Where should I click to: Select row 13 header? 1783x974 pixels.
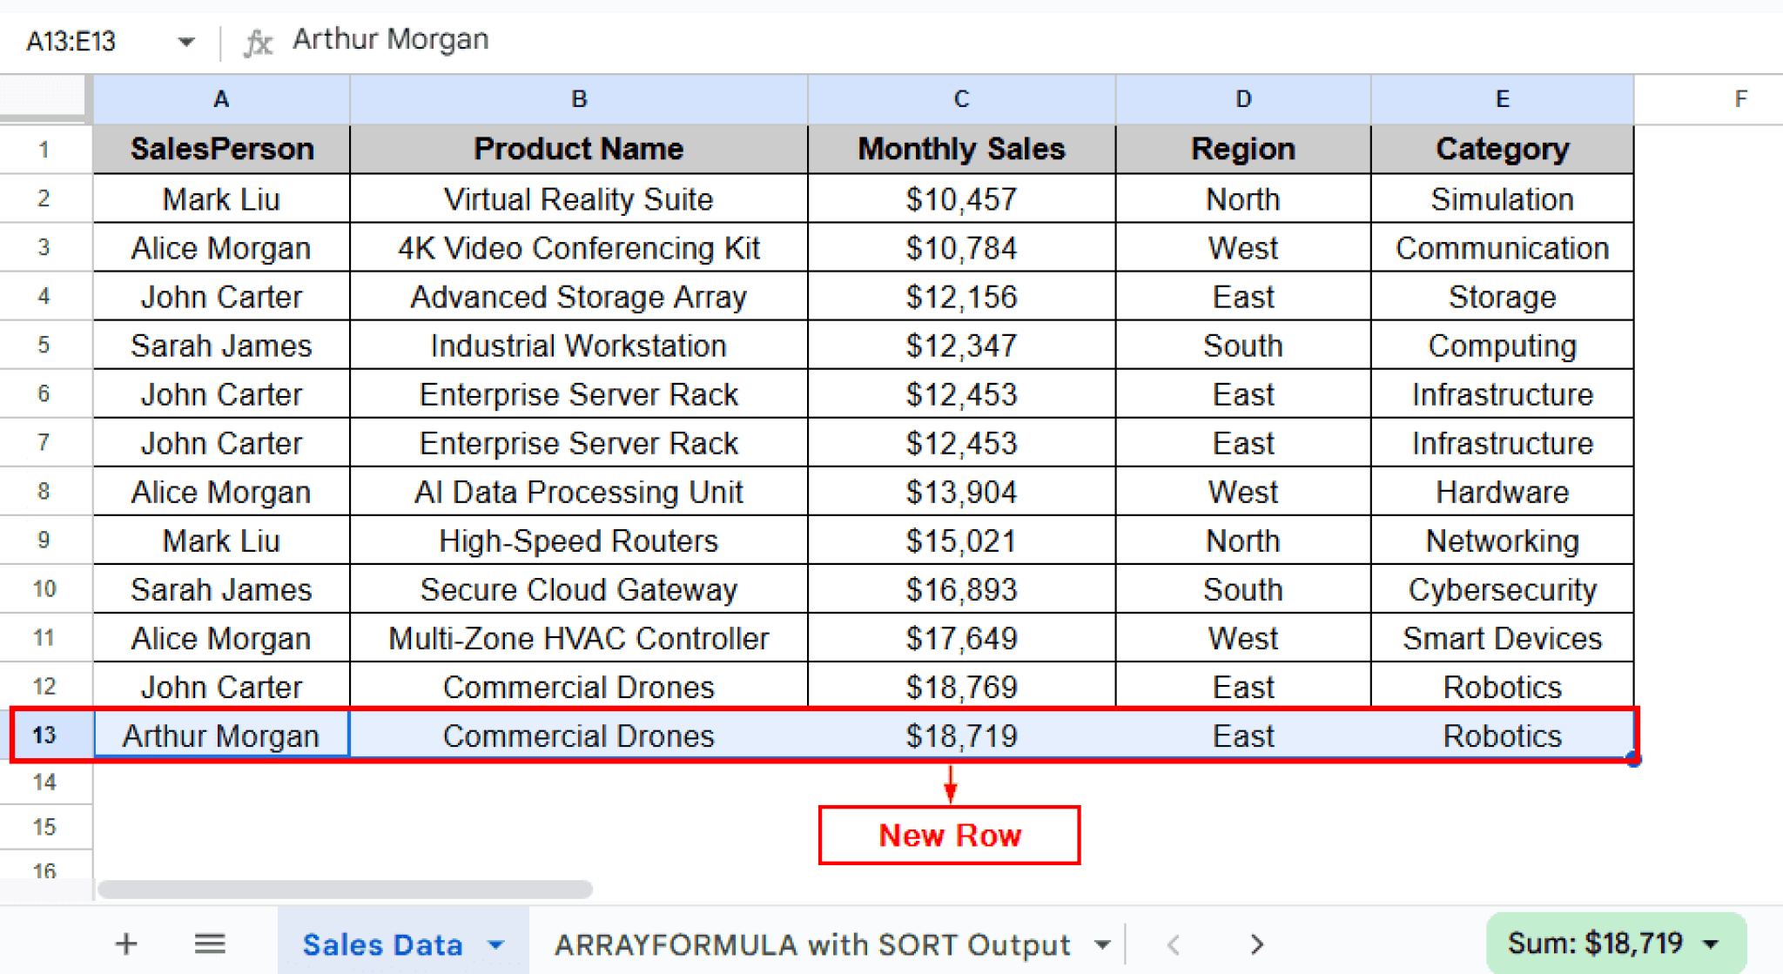point(44,735)
